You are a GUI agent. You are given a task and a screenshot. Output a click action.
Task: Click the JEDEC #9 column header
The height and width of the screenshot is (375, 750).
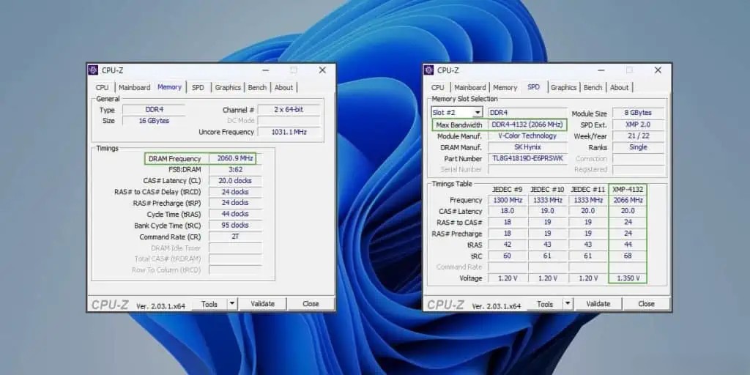pos(508,190)
